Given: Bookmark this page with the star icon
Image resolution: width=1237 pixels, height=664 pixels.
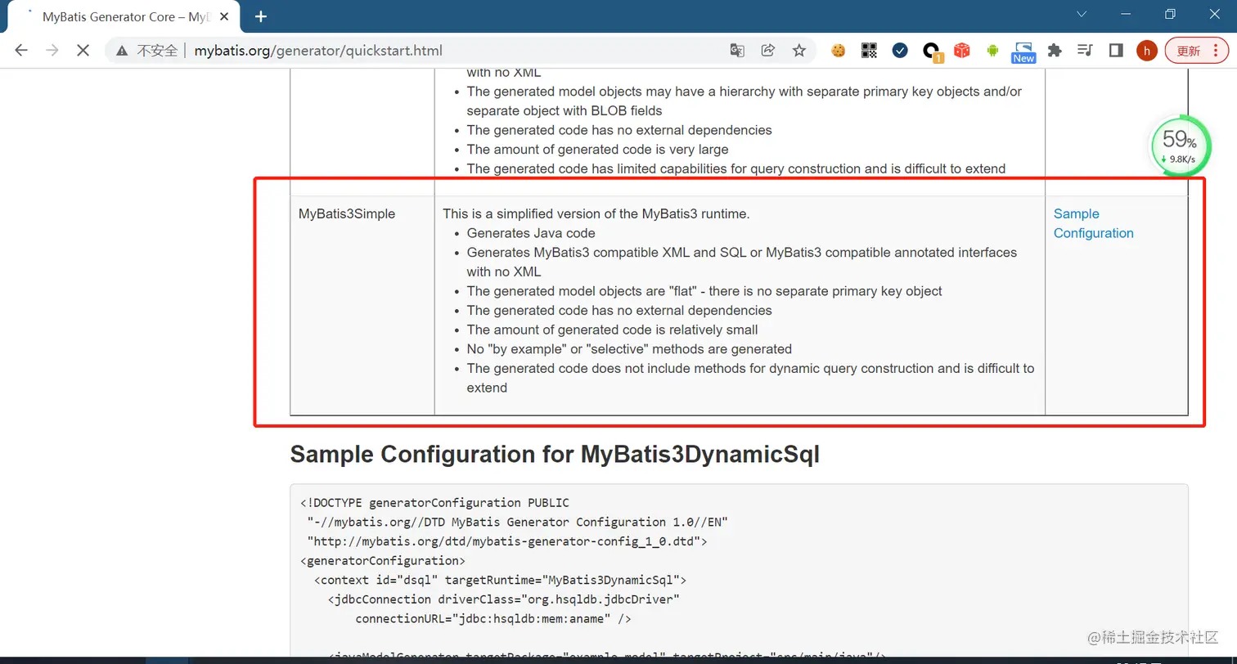Looking at the screenshot, I should pyautogui.click(x=799, y=51).
